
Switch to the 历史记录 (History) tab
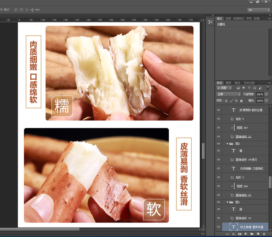249,83
